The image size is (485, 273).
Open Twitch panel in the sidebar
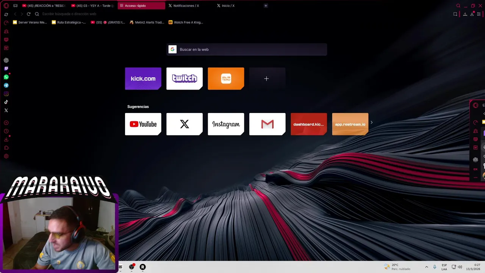point(6,69)
